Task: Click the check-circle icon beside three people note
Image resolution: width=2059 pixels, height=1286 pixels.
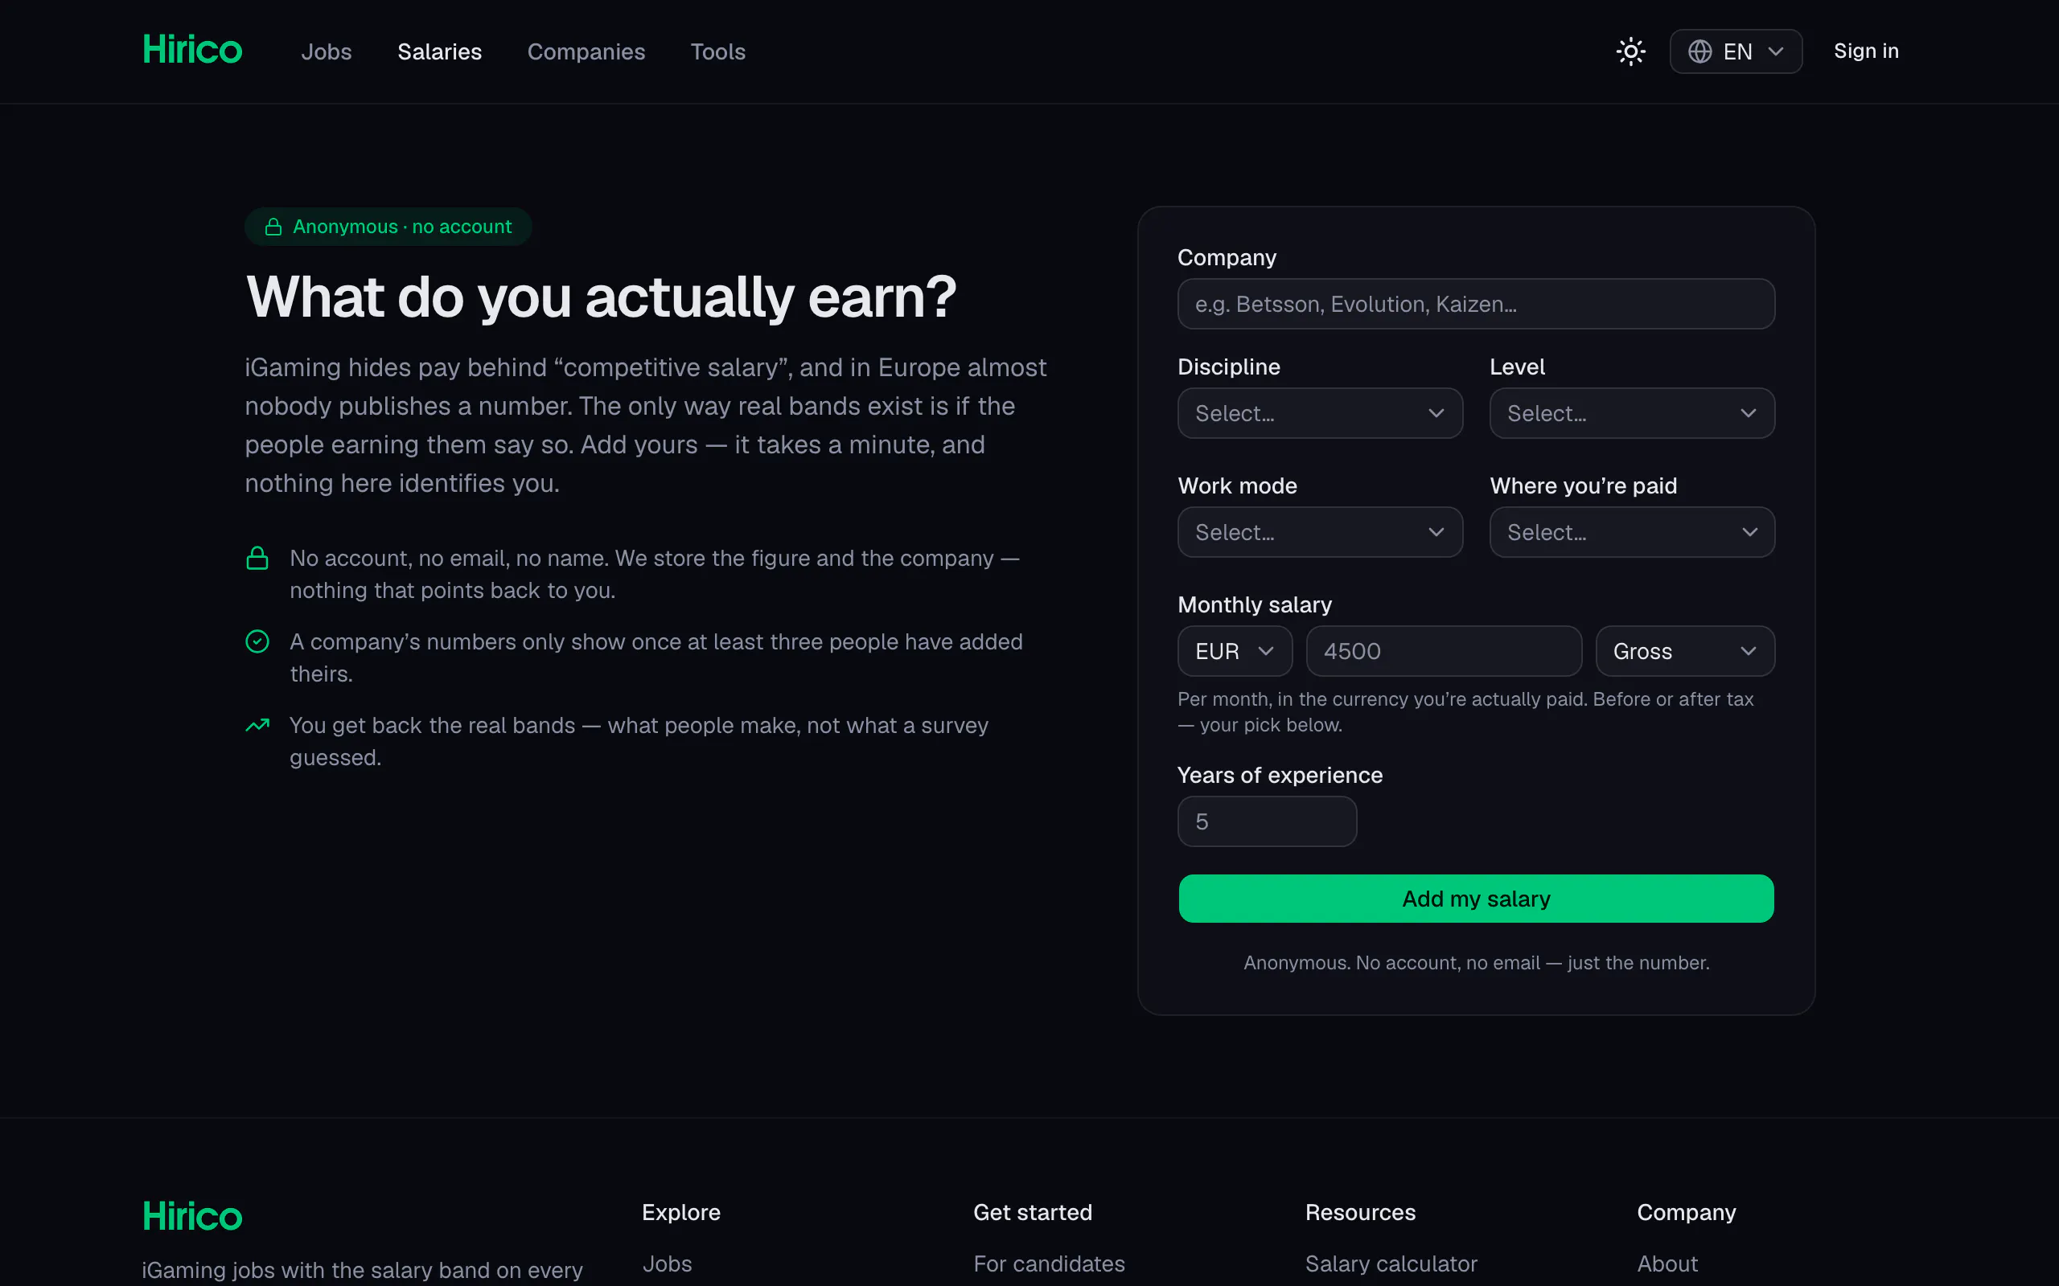Action: click(x=257, y=641)
